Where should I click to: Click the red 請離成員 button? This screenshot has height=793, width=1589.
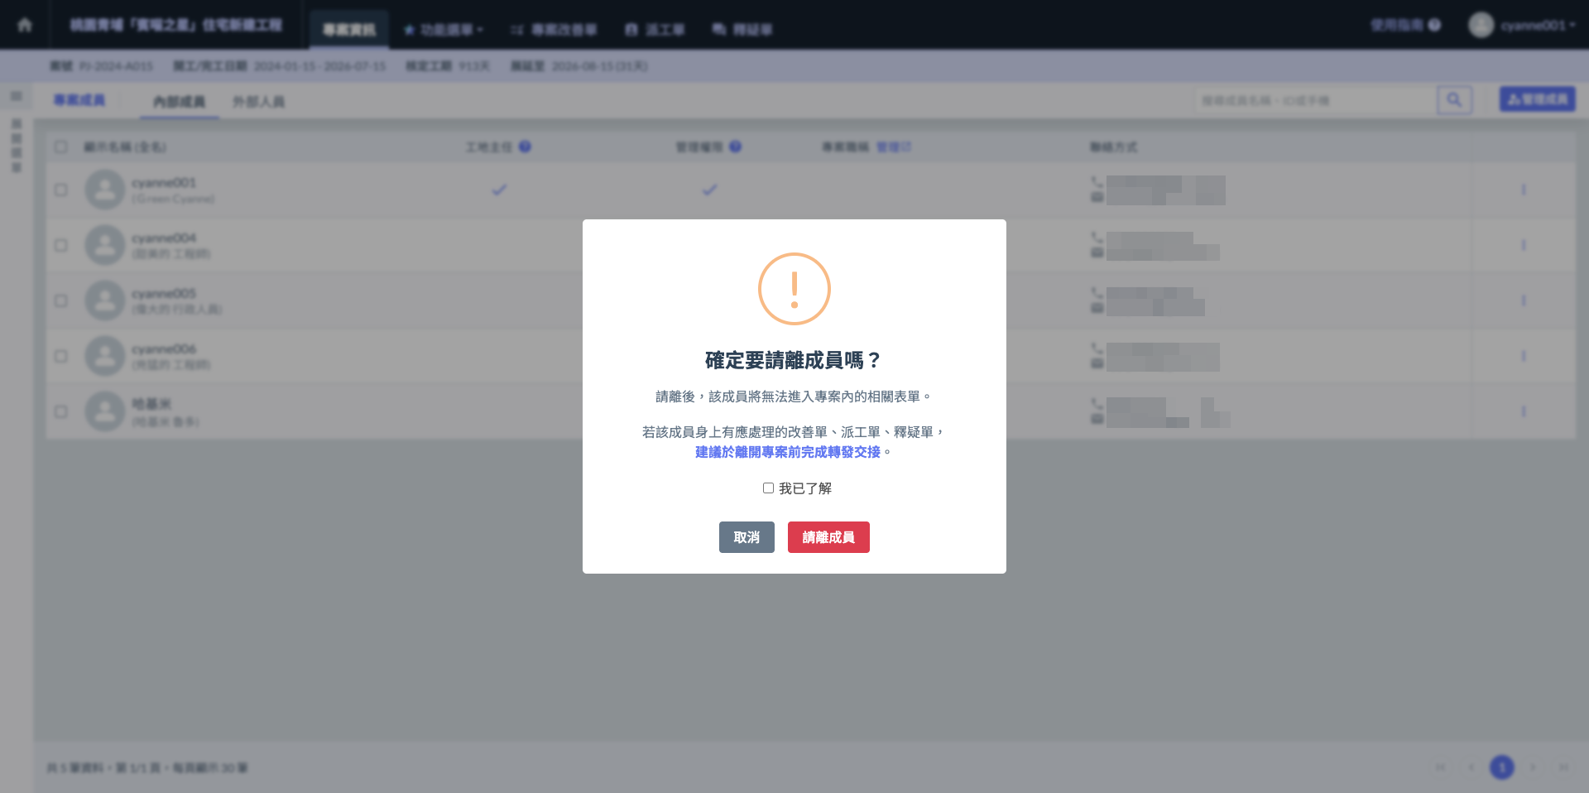click(x=828, y=537)
